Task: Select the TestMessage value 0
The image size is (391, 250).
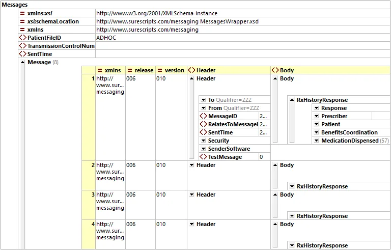Action: [261, 157]
